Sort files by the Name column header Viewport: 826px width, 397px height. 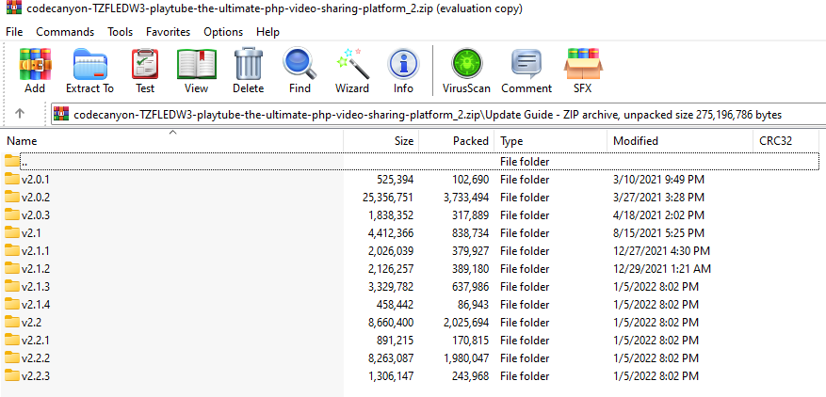click(22, 141)
